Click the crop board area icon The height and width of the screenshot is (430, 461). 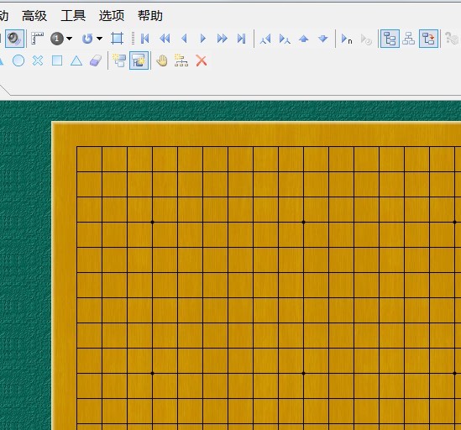click(117, 39)
